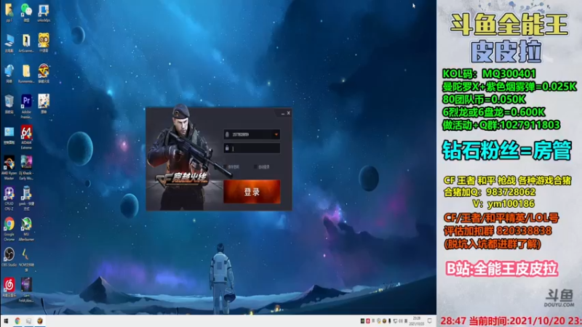Launch AIDA64 Extreme shortcut
582x327 pixels.
(x=26, y=137)
